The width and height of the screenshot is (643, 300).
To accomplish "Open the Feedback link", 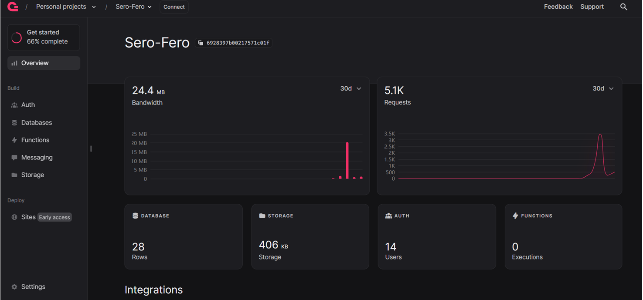I will (558, 7).
